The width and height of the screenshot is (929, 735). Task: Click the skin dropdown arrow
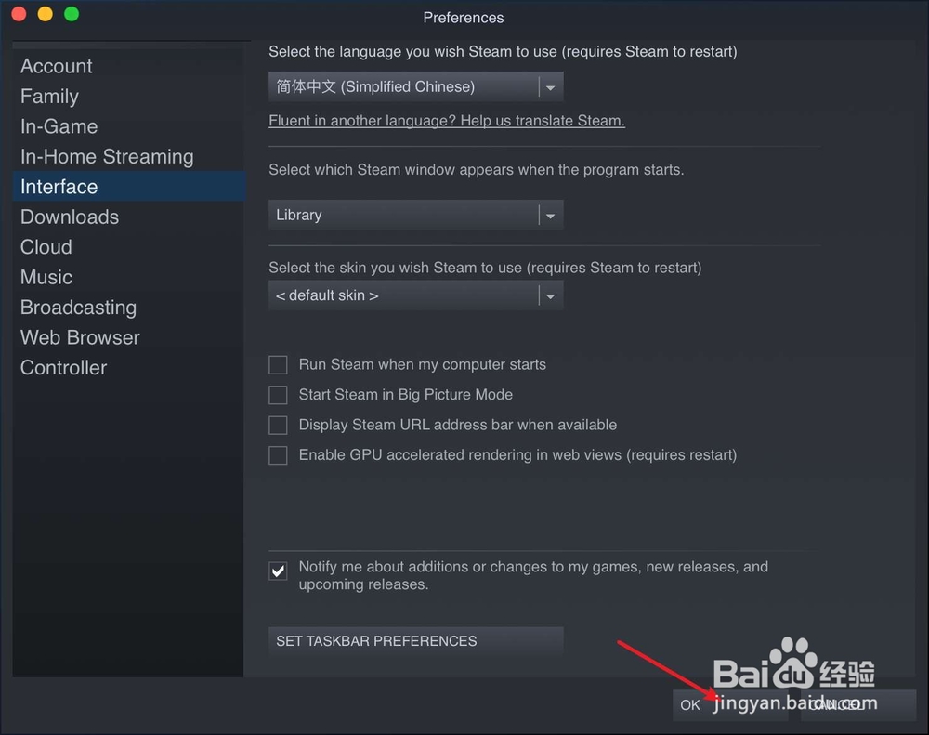coord(550,295)
